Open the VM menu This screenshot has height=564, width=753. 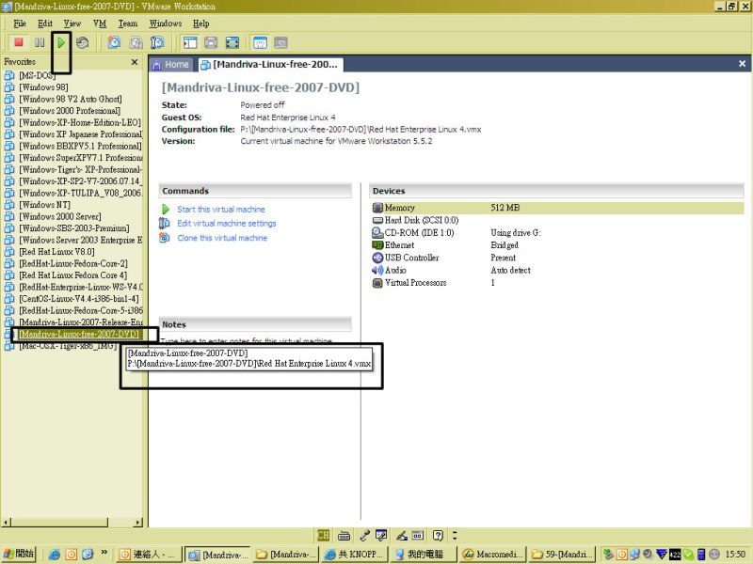click(x=100, y=23)
